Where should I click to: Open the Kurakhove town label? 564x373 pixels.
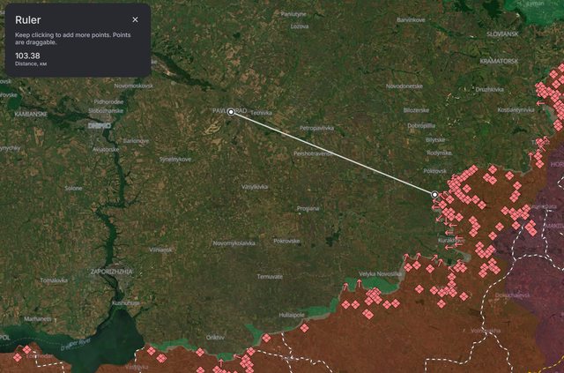(451, 239)
